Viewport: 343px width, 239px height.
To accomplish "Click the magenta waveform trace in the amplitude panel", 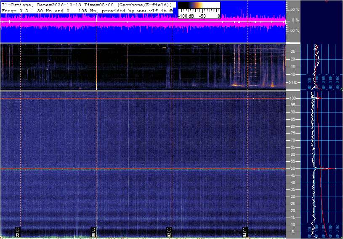I will point(143,22).
